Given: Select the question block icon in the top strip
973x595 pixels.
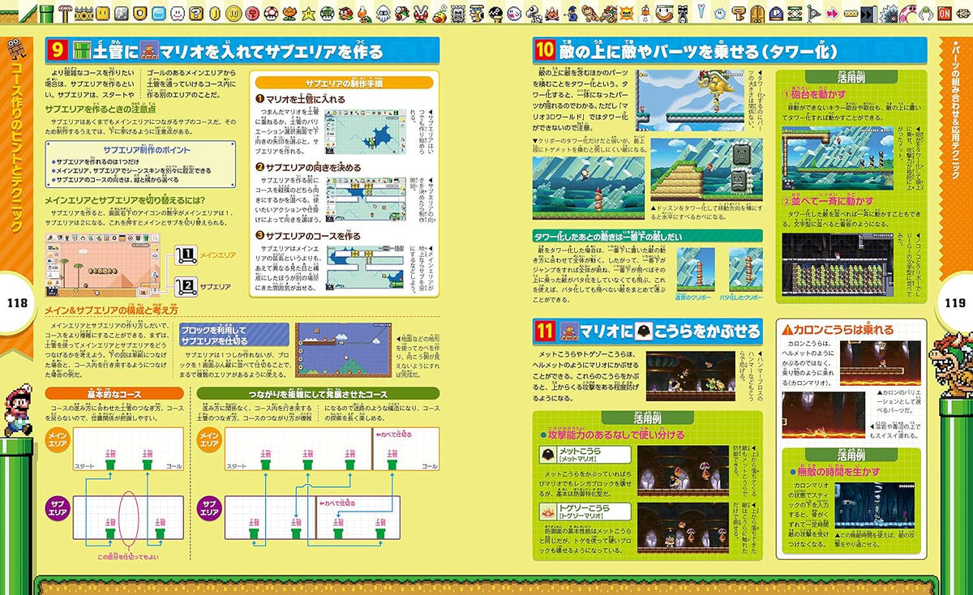Looking at the screenshot, I should pos(196,14).
